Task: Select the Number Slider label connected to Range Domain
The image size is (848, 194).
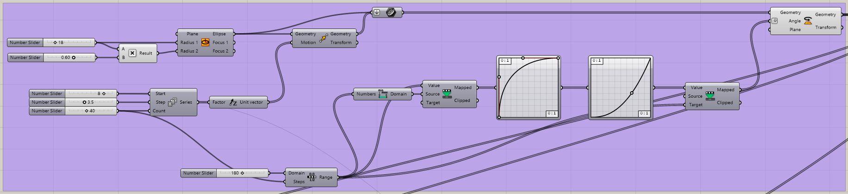Action: pyautogui.click(x=198, y=173)
